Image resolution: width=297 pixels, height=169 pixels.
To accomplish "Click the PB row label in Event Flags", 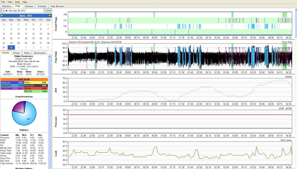I will point(65,14).
